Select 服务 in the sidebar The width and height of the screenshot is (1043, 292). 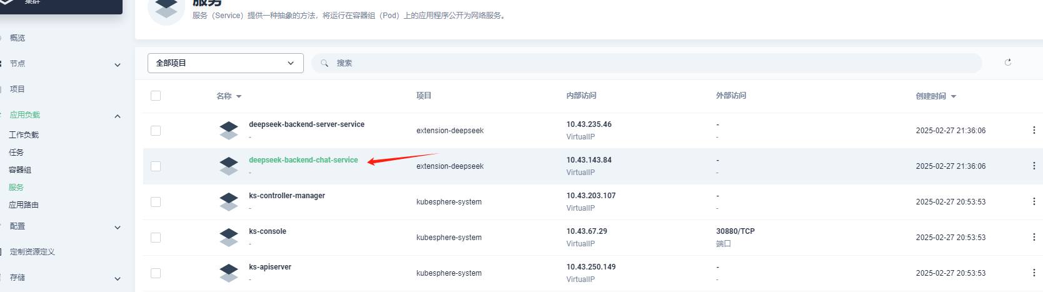point(16,188)
